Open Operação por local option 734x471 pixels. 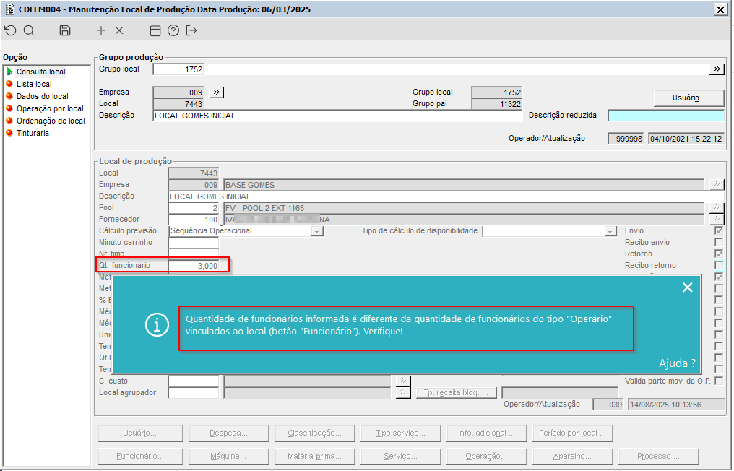[x=50, y=108]
